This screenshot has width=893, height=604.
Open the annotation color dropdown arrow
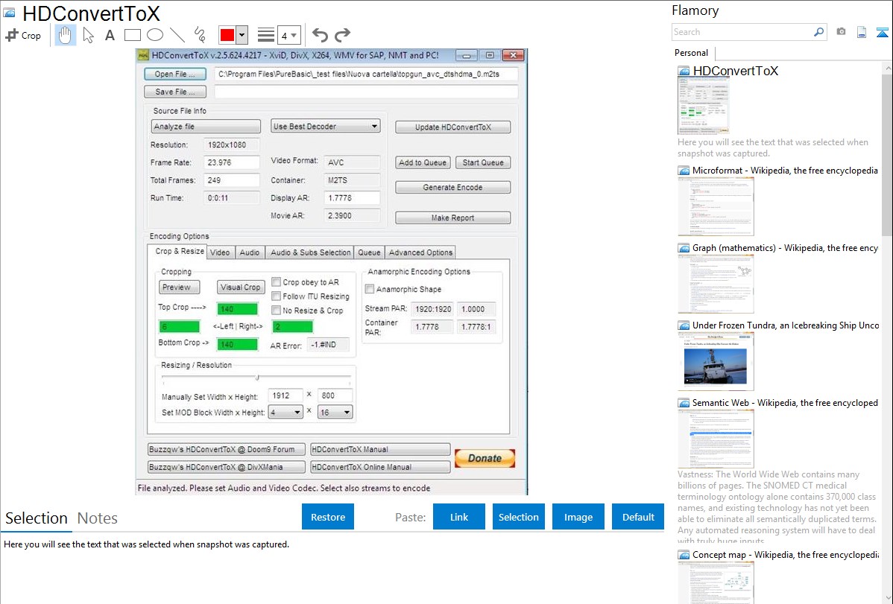(x=242, y=35)
